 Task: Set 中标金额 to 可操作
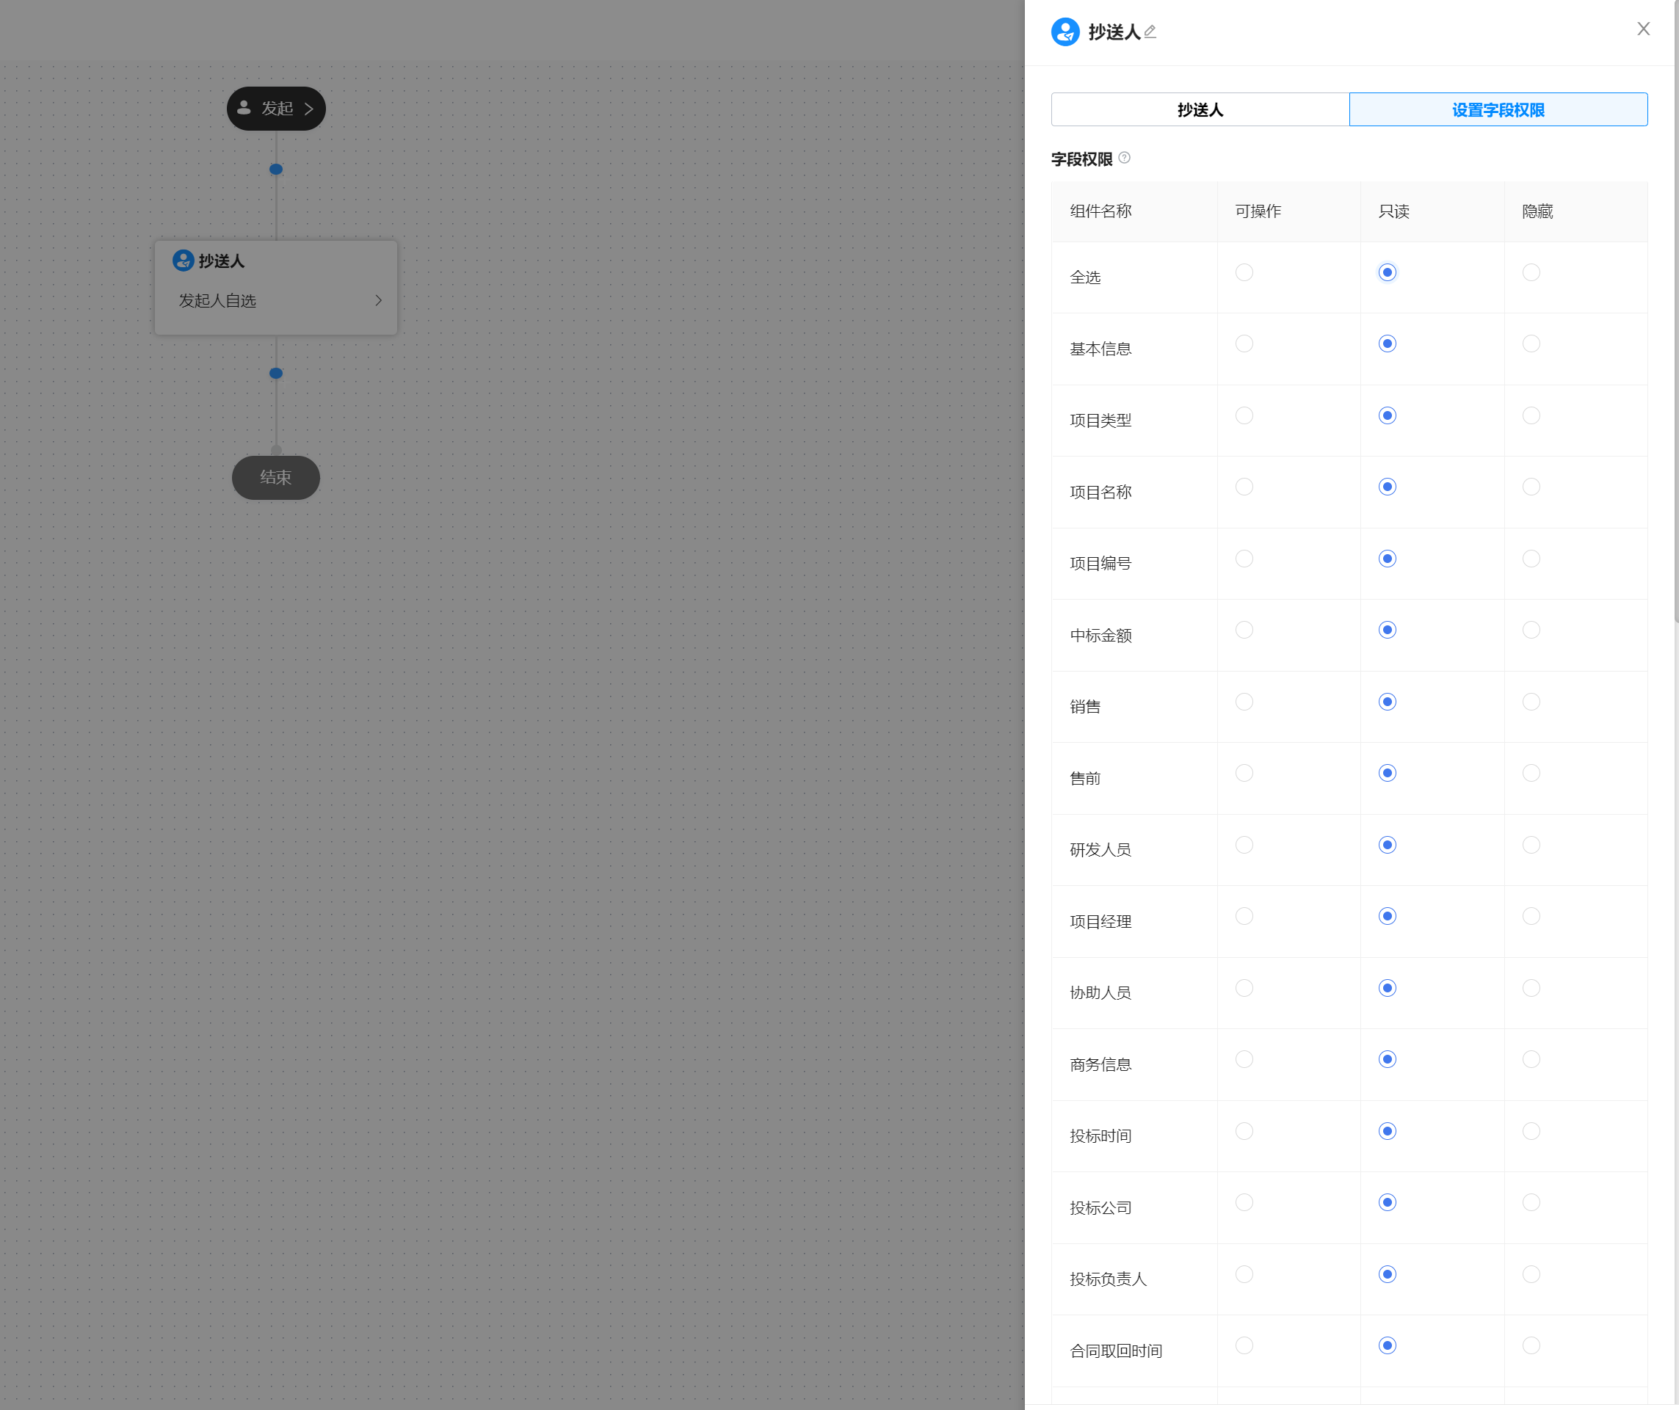[x=1244, y=630]
